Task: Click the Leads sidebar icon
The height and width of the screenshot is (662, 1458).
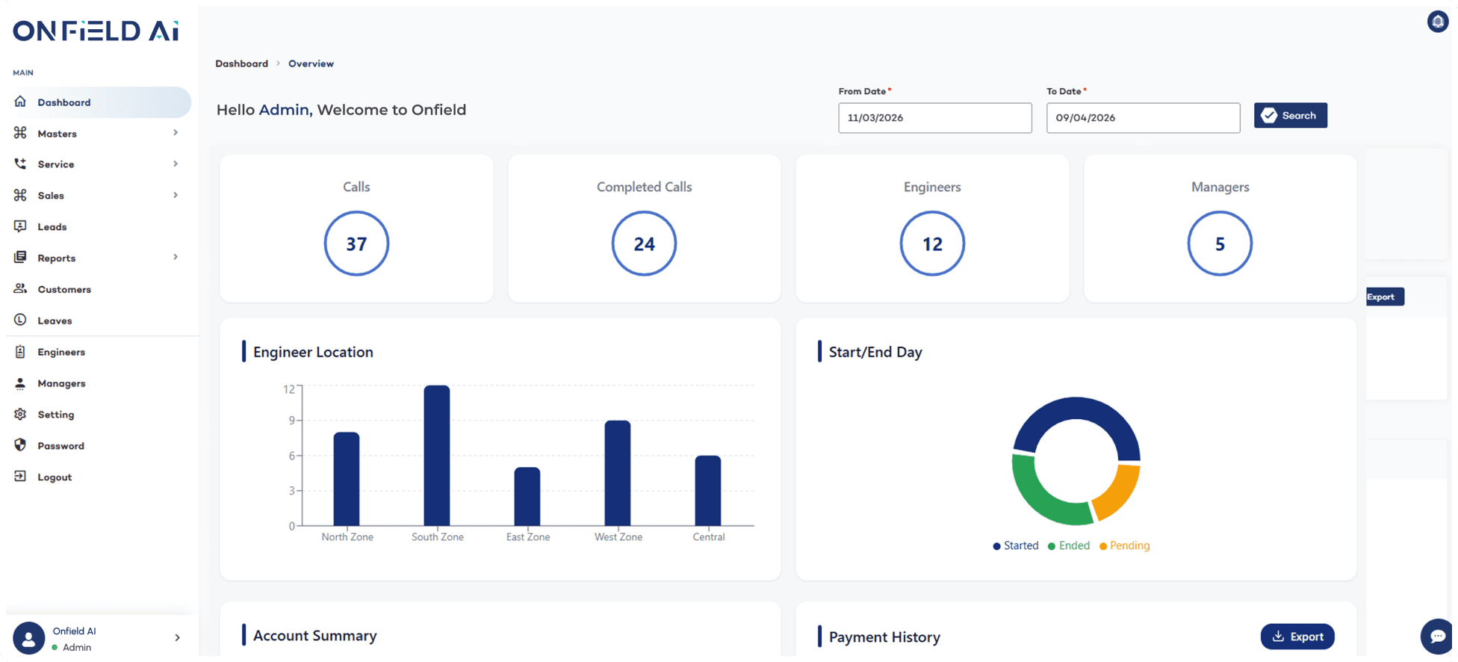Action: 20,226
